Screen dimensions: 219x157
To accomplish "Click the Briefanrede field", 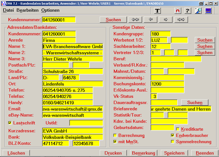I will click(181, 109).
